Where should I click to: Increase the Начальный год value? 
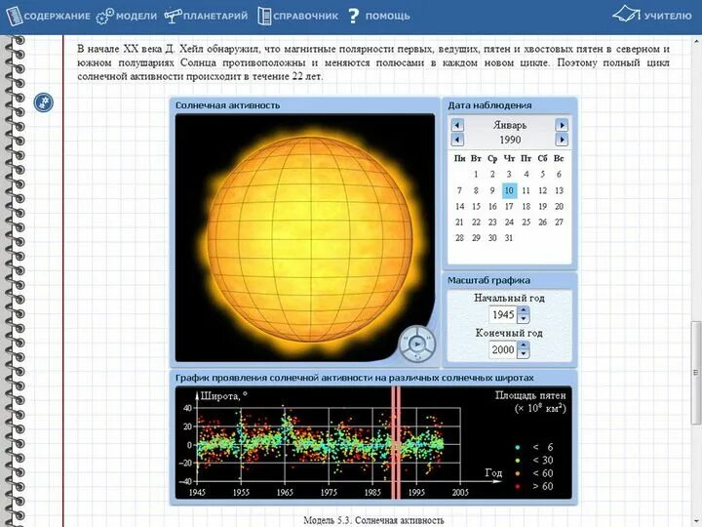point(524,310)
